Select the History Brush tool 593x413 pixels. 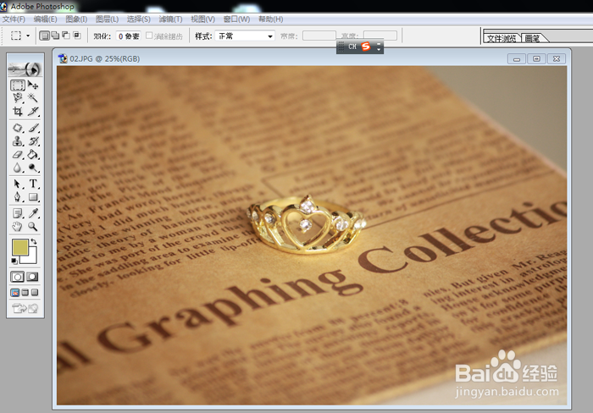click(x=33, y=141)
